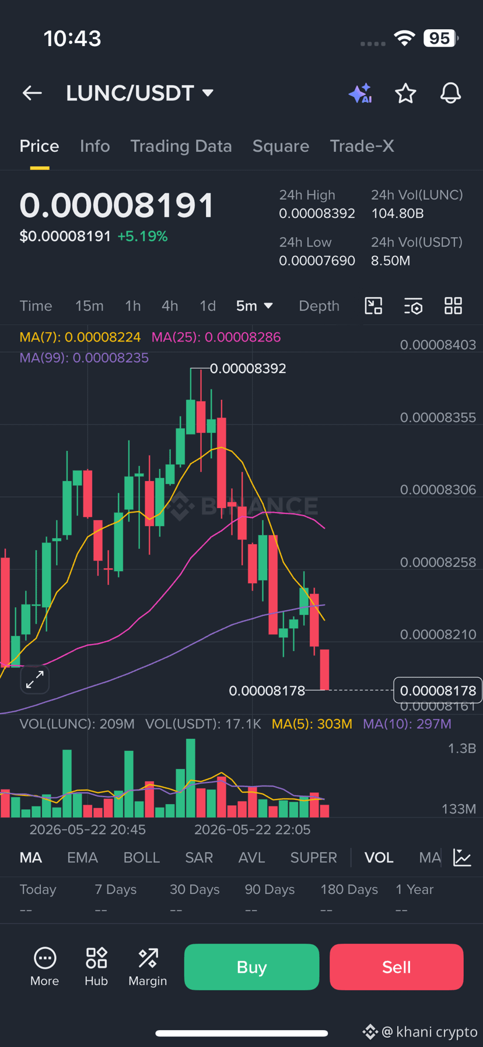Tap the 2026-05-22 22:05 time label

[x=252, y=829]
